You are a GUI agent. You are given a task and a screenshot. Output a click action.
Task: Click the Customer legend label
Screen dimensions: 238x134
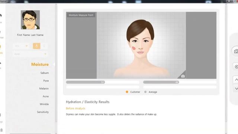(135, 92)
